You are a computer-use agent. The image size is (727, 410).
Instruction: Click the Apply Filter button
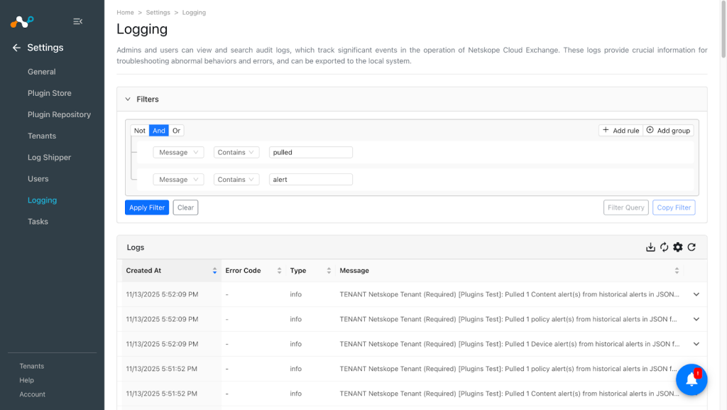pyautogui.click(x=147, y=207)
